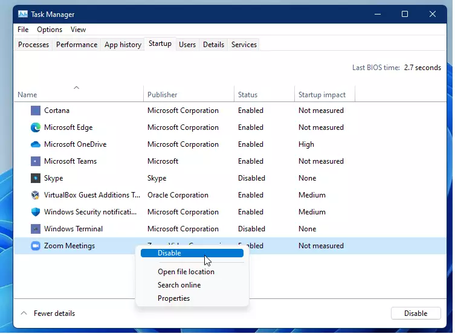Click the Microsoft Teams icon
This screenshot has width=455, height=334.
point(36,161)
